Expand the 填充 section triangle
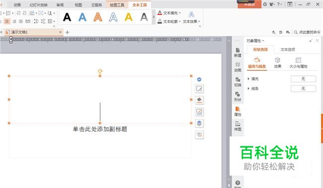This screenshot has height=188, width=323. (x=248, y=79)
